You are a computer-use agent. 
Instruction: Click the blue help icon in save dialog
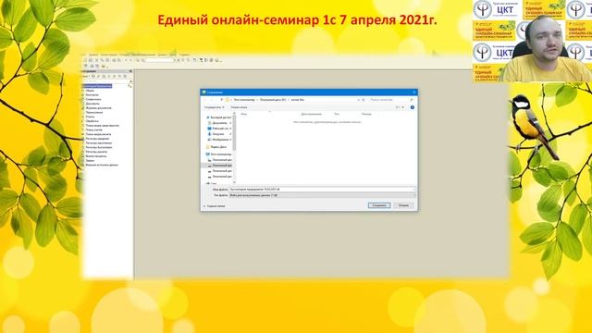point(413,107)
